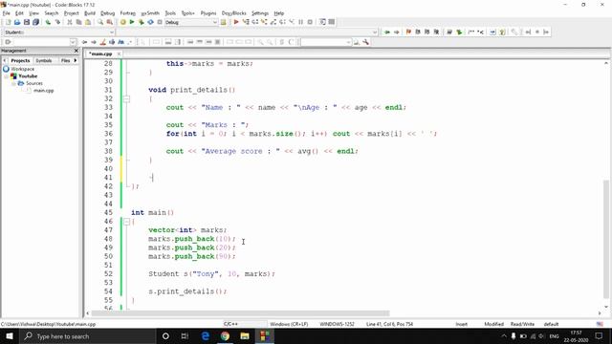The width and height of the screenshot is (612, 344).
Task: Toggle regex search option
Action: (130, 42)
